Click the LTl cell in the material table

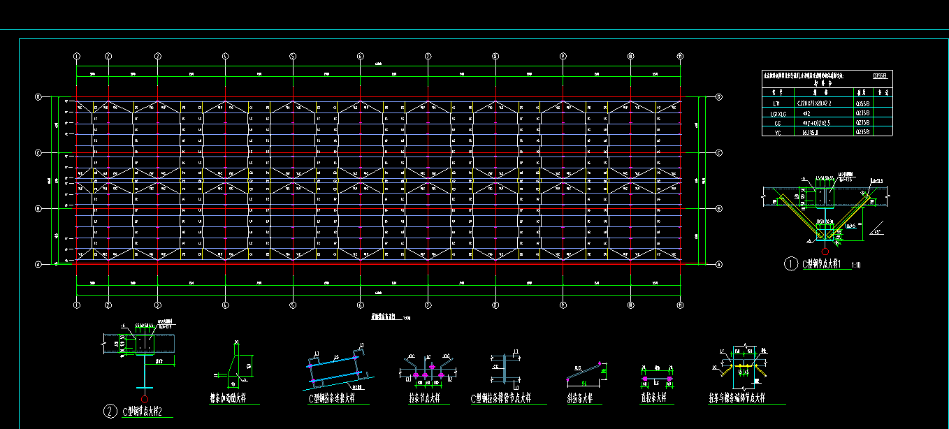tap(776, 103)
